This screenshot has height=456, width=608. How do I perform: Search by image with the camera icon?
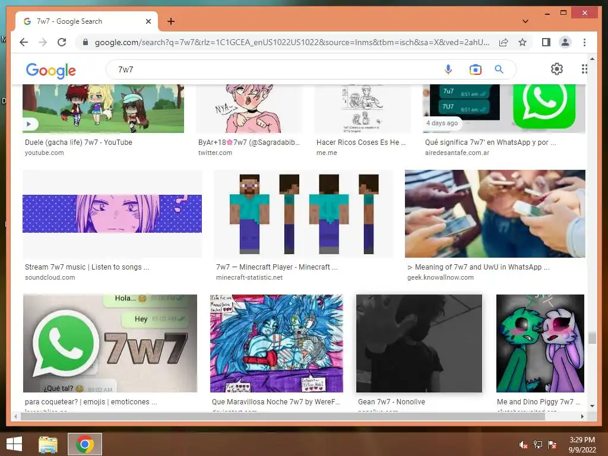pos(475,69)
